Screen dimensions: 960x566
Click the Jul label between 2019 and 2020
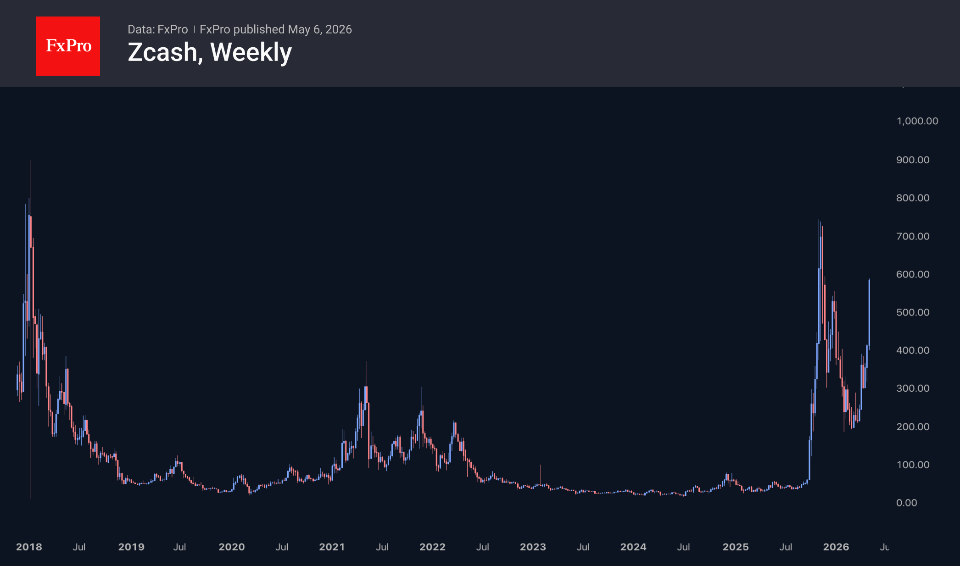click(179, 547)
